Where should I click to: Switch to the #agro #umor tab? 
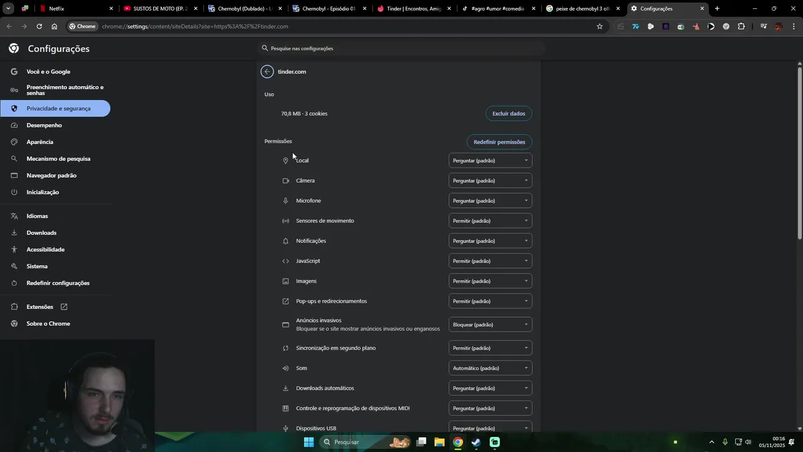click(x=499, y=9)
